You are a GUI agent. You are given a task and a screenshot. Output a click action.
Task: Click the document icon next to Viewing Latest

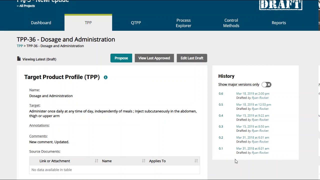click(x=19, y=59)
